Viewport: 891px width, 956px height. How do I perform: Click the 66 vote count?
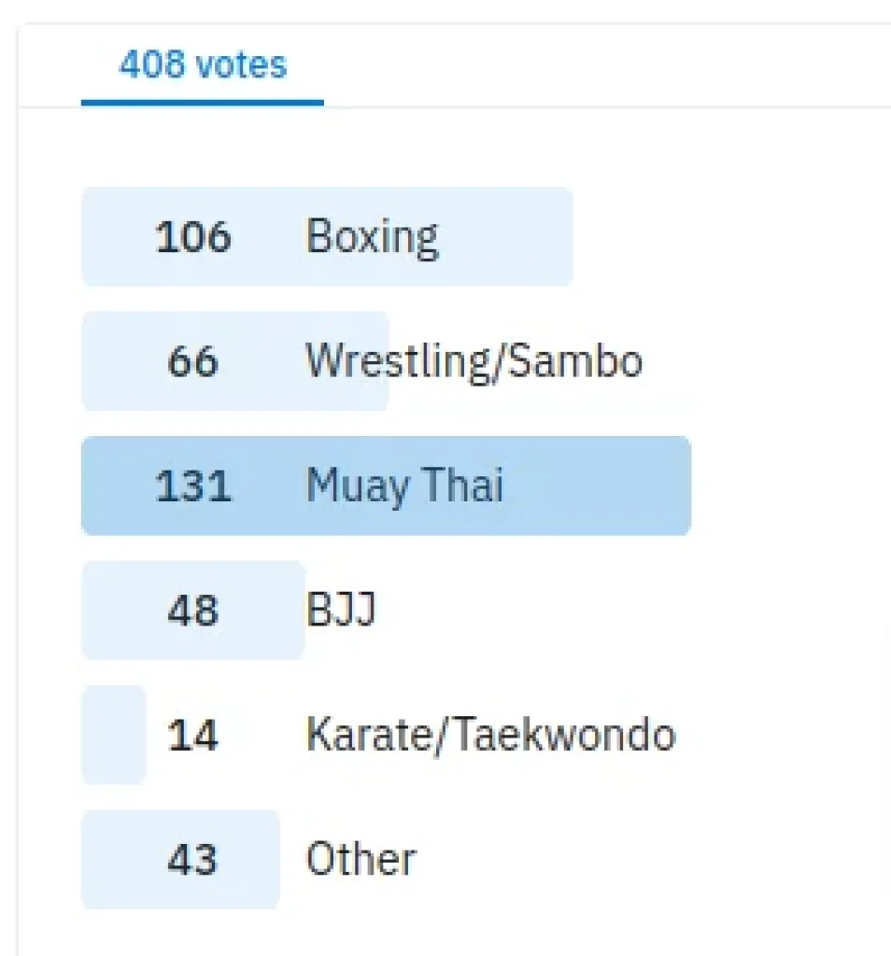tap(192, 361)
